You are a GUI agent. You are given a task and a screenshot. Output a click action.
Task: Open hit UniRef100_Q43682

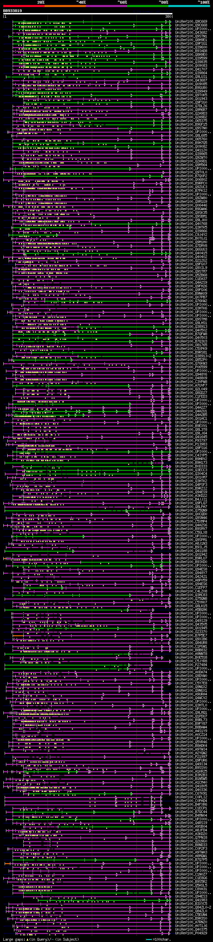click(x=191, y=32)
